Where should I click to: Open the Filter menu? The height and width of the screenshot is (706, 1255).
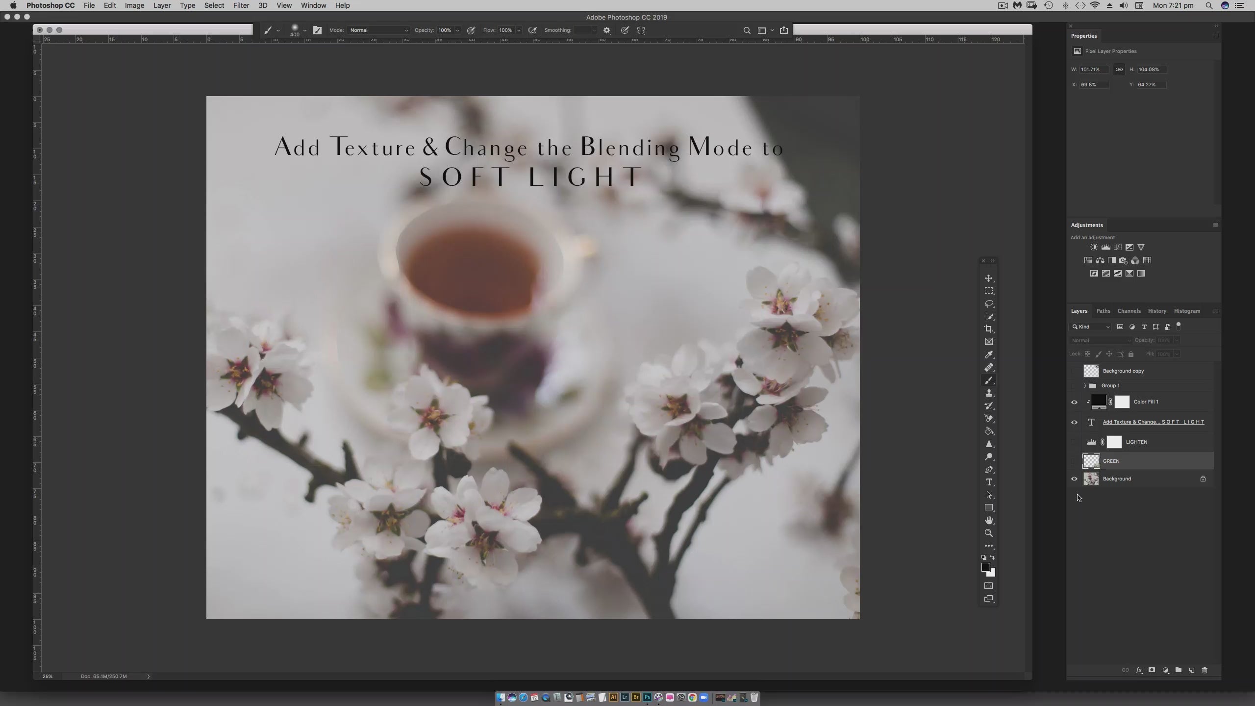(241, 5)
